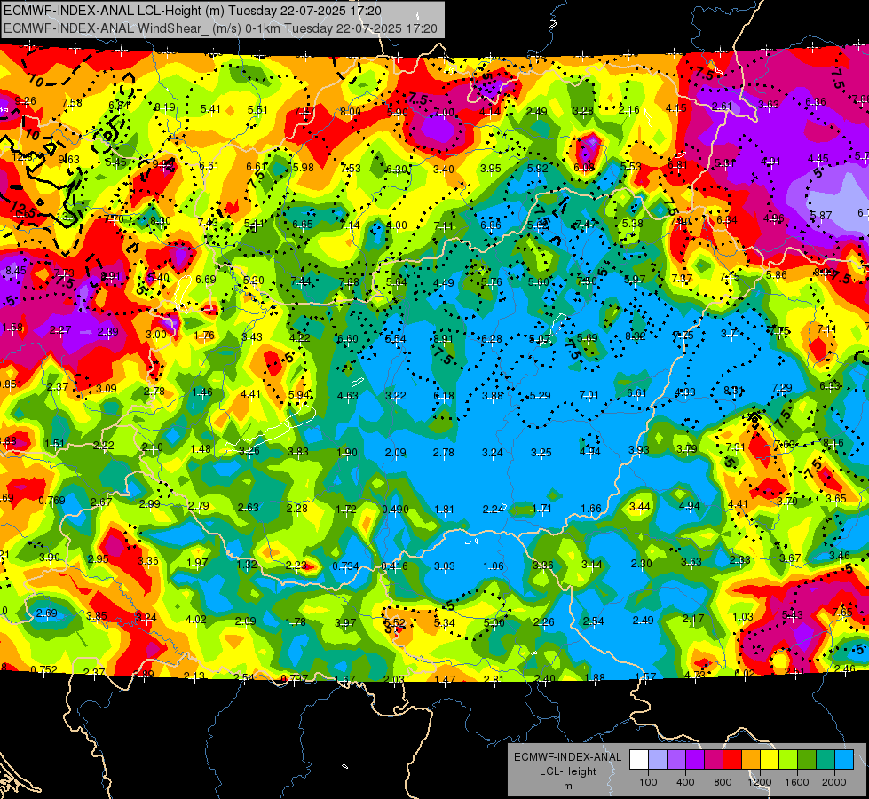869x799 pixels.
Task: Click the pale lavender legend swatch
Action: pyautogui.click(x=658, y=760)
